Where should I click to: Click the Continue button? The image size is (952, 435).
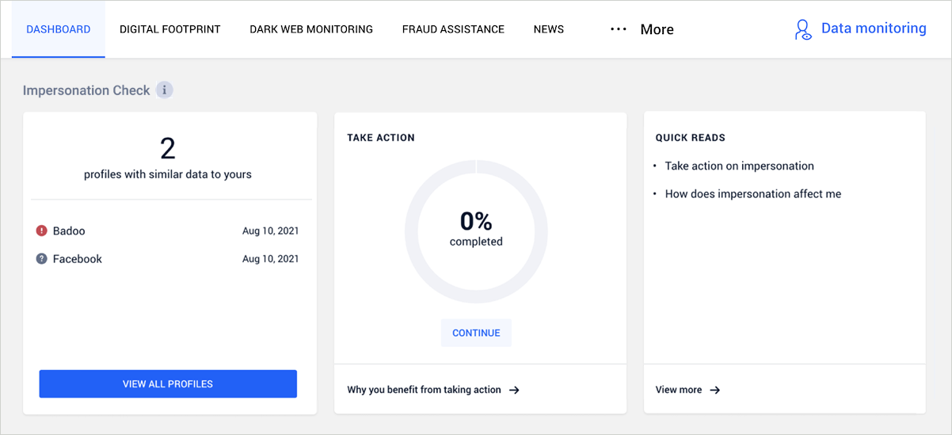(x=476, y=333)
